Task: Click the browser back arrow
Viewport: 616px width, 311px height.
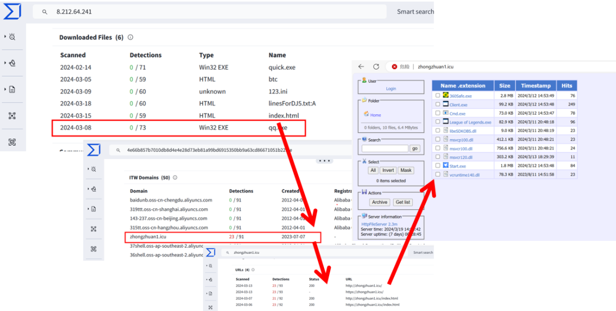Action: 361,67
